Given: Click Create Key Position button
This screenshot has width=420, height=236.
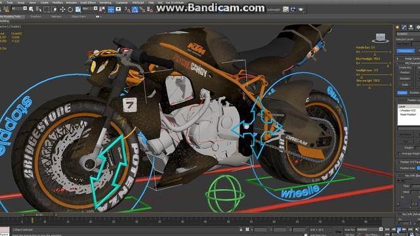Looking at the screenshot, I should 405,73.
